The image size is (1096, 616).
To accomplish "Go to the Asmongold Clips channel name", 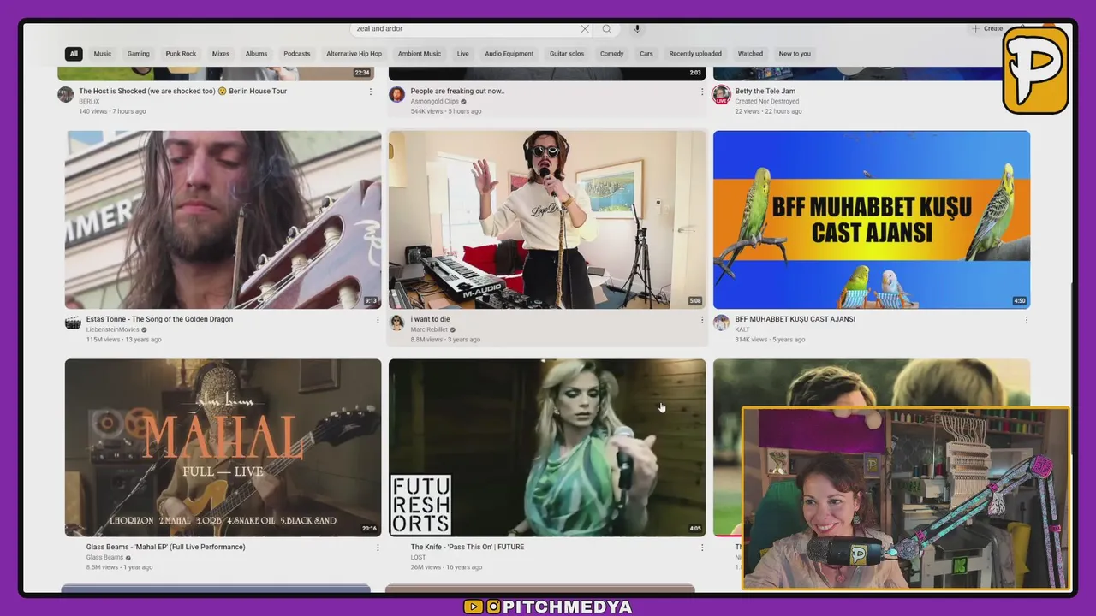I will [x=434, y=101].
